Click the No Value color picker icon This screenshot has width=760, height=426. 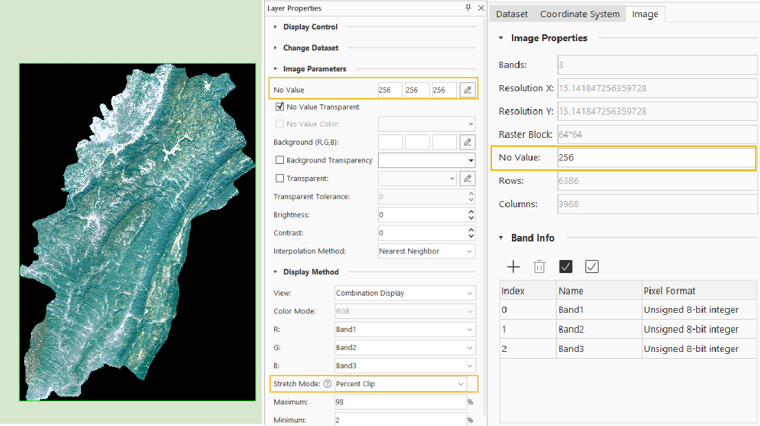[x=467, y=90]
